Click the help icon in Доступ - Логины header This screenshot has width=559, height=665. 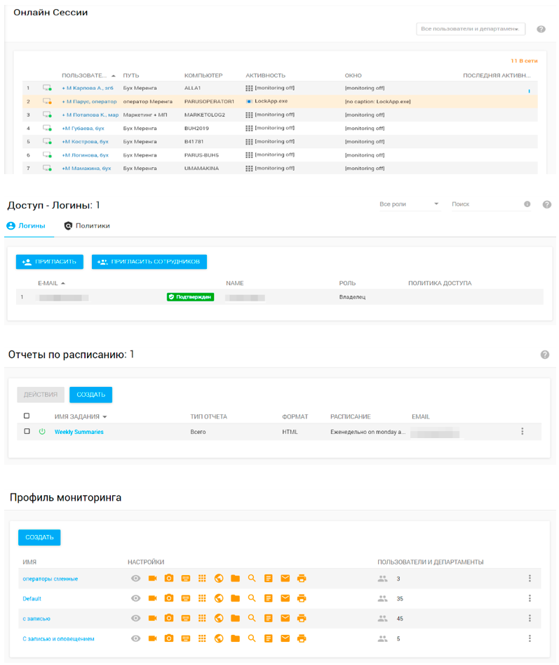tap(546, 204)
